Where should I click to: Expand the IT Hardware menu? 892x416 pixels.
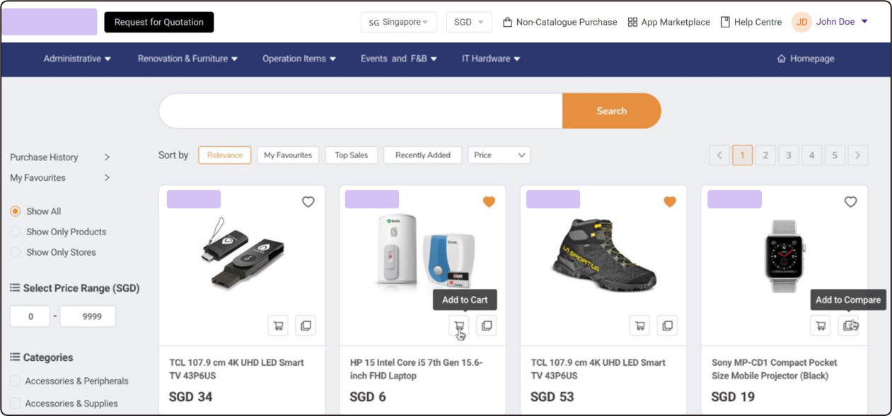click(x=491, y=59)
